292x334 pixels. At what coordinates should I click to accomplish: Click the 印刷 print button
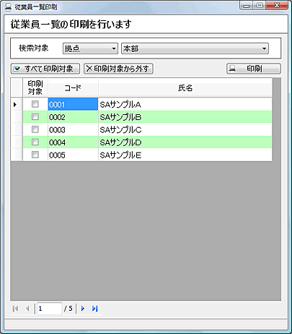(254, 69)
